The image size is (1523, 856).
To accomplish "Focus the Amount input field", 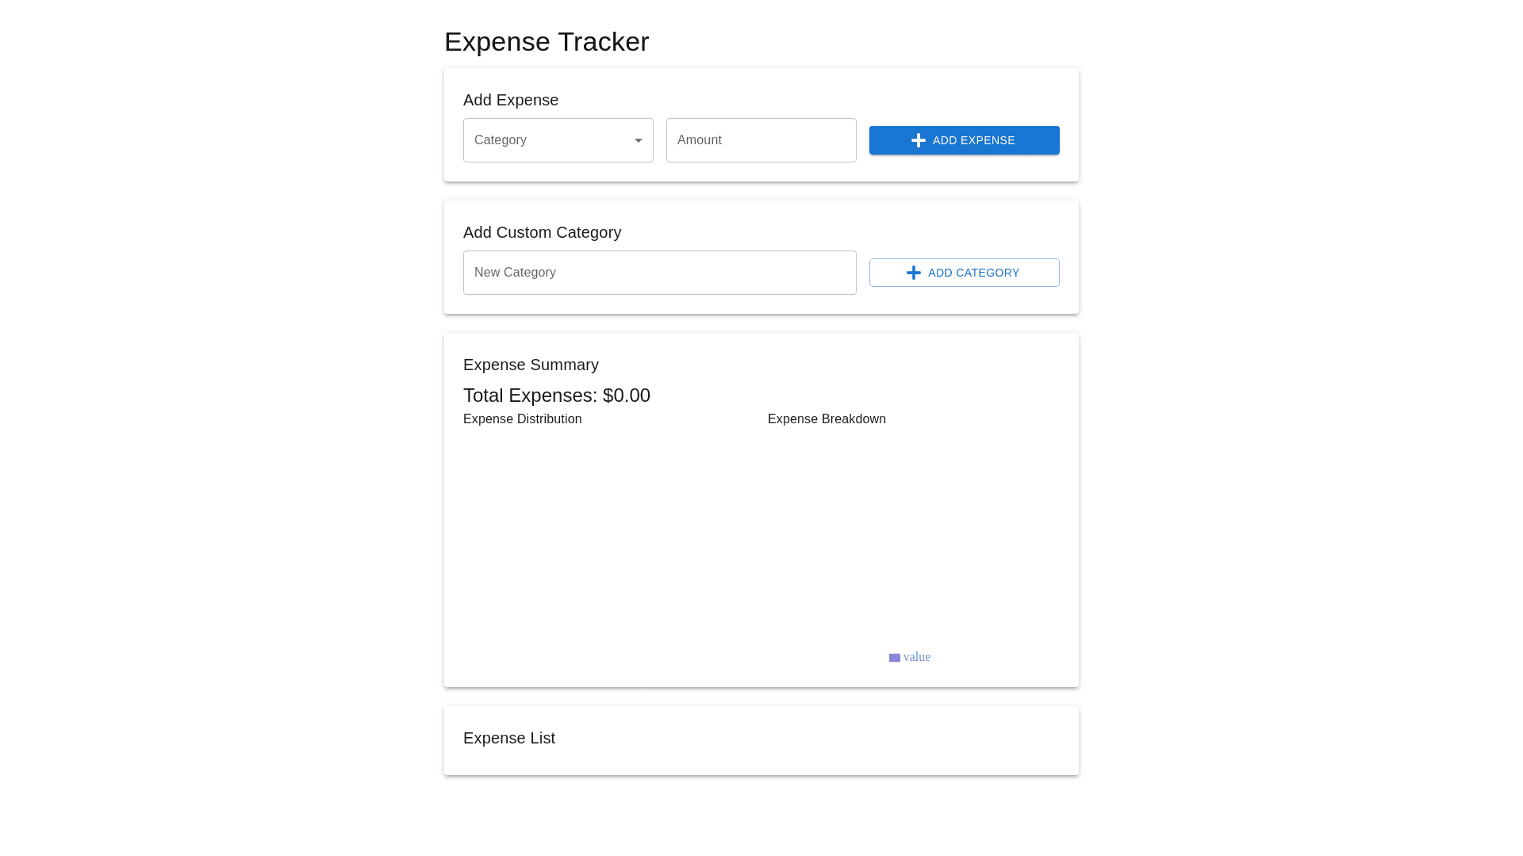I will tap(761, 140).
